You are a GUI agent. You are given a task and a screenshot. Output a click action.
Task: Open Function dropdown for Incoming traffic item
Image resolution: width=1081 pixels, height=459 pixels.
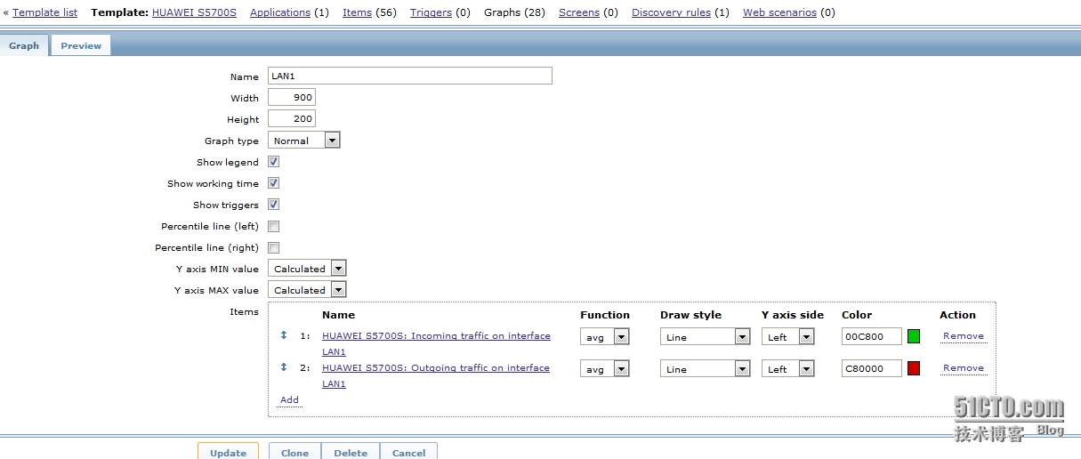point(605,337)
